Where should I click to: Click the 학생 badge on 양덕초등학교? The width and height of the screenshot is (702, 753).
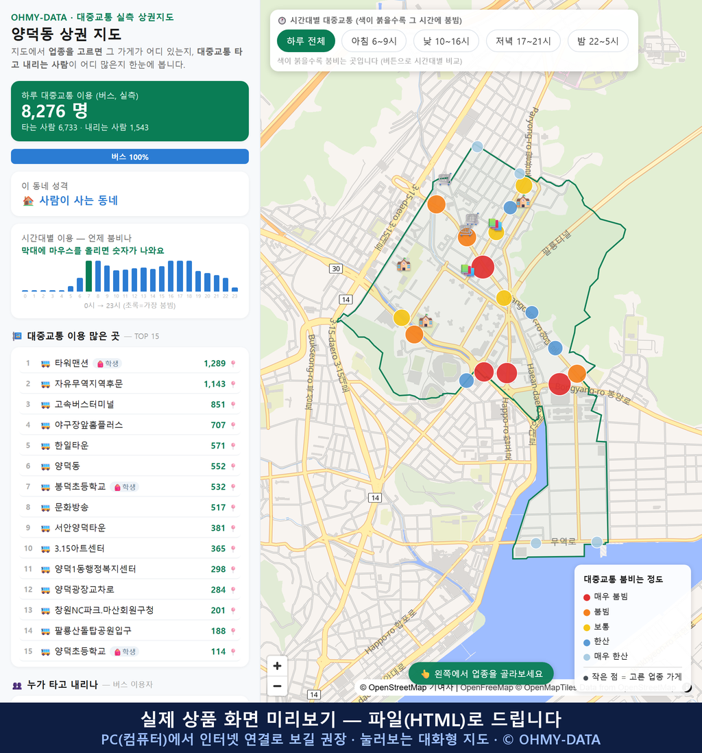pyautogui.click(x=124, y=652)
